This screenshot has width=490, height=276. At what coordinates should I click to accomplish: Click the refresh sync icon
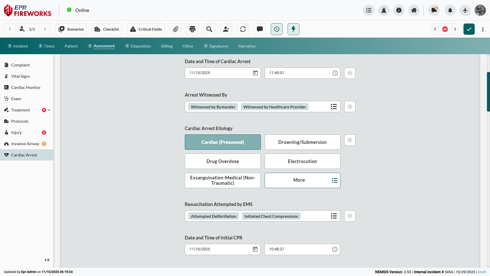point(243,29)
